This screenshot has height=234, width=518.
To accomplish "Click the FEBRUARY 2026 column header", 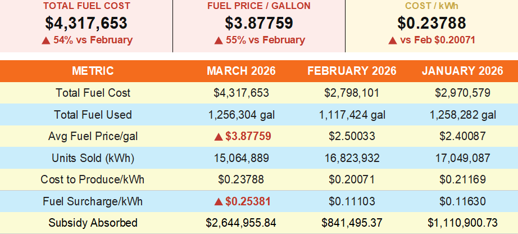I will (352, 71).
